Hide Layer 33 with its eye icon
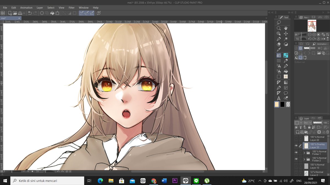Image resolution: width=330 pixels, height=185 pixels. 296,146
